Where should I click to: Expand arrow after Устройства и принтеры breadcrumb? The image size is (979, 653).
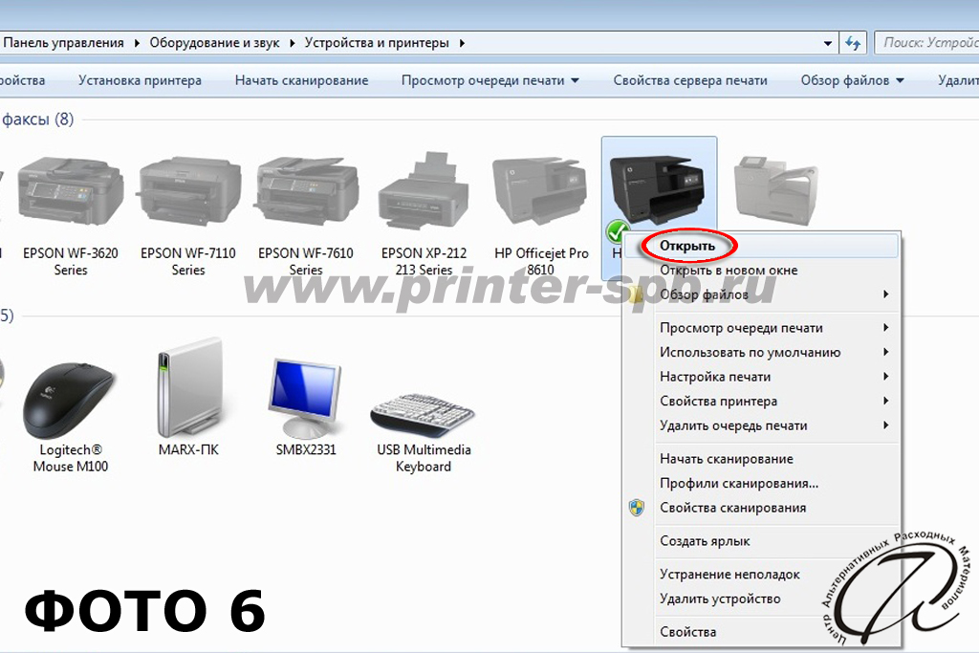(x=462, y=43)
